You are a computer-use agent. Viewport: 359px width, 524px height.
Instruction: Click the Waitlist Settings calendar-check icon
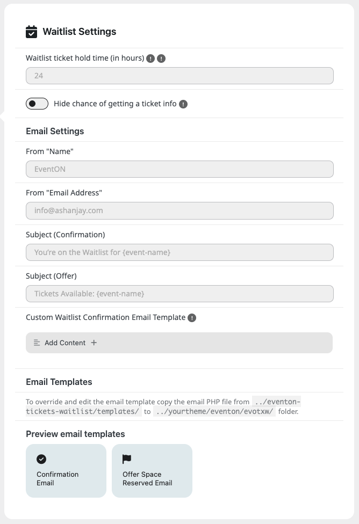pos(32,32)
